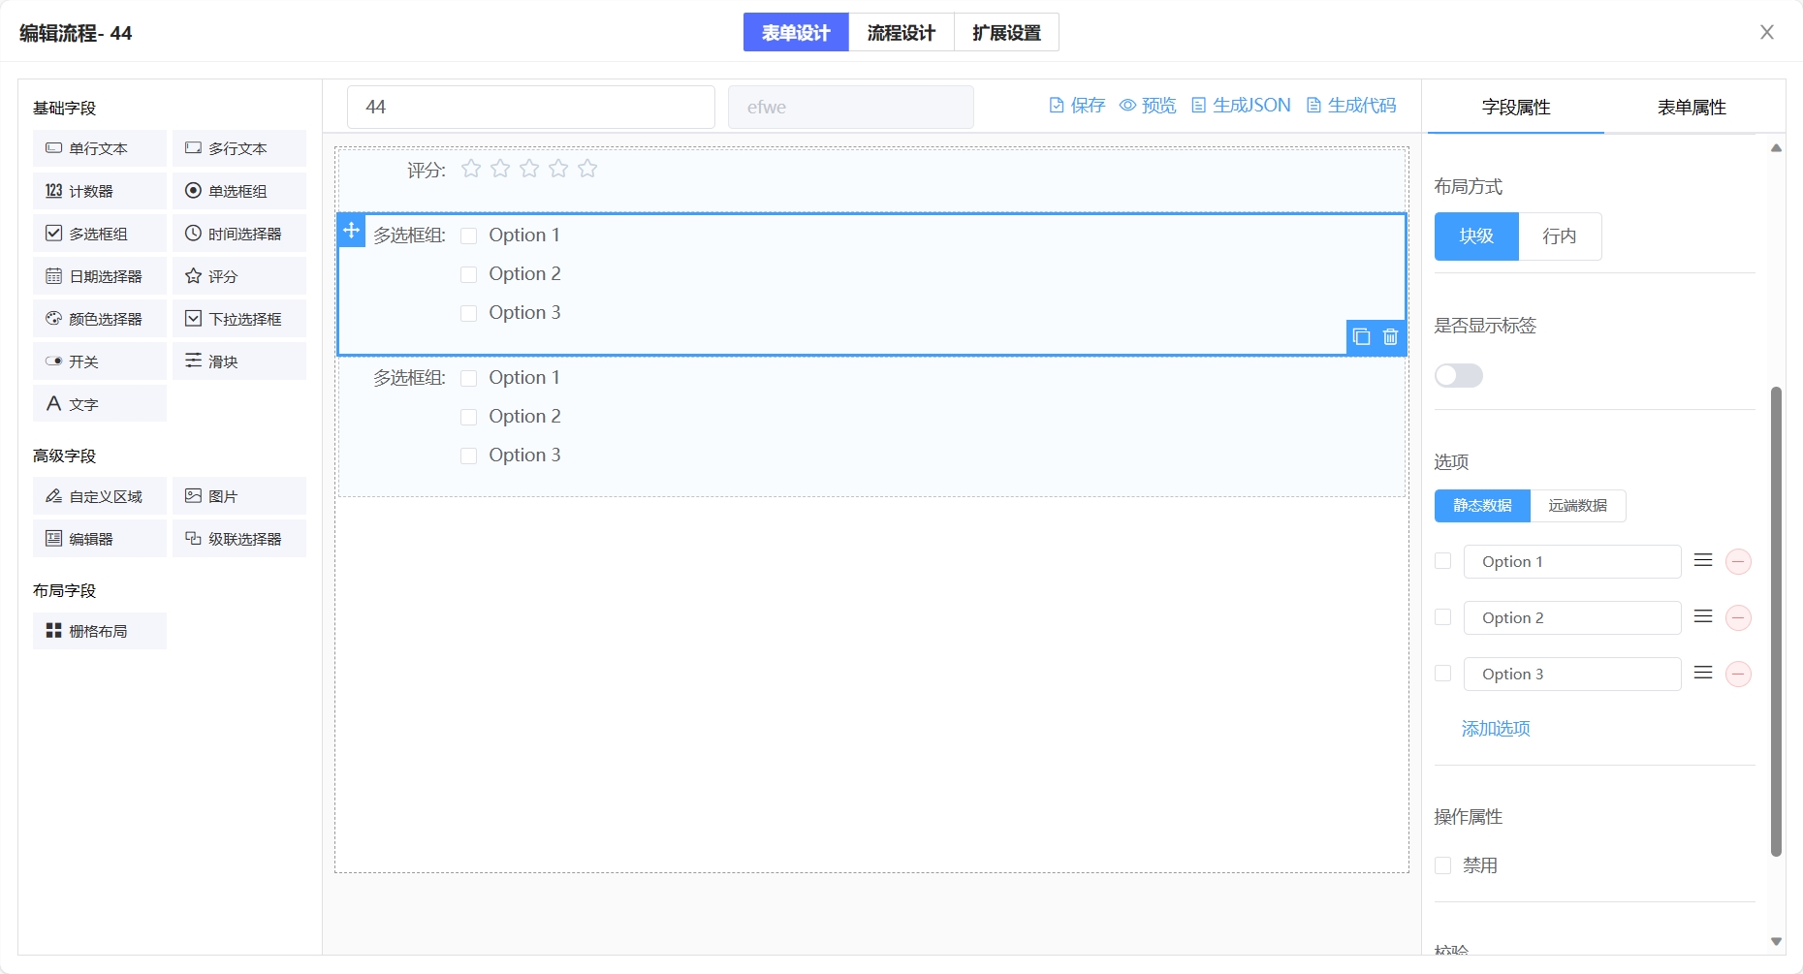Add the slider field (滑块)
The height and width of the screenshot is (974, 1803).
(239, 361)
